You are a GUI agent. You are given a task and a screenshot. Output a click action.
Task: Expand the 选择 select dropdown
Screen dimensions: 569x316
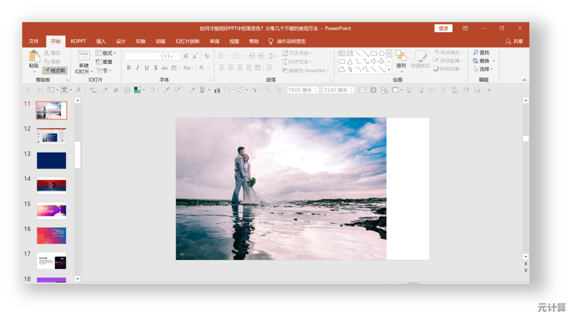pyautogui.click(x=491, y=69)
